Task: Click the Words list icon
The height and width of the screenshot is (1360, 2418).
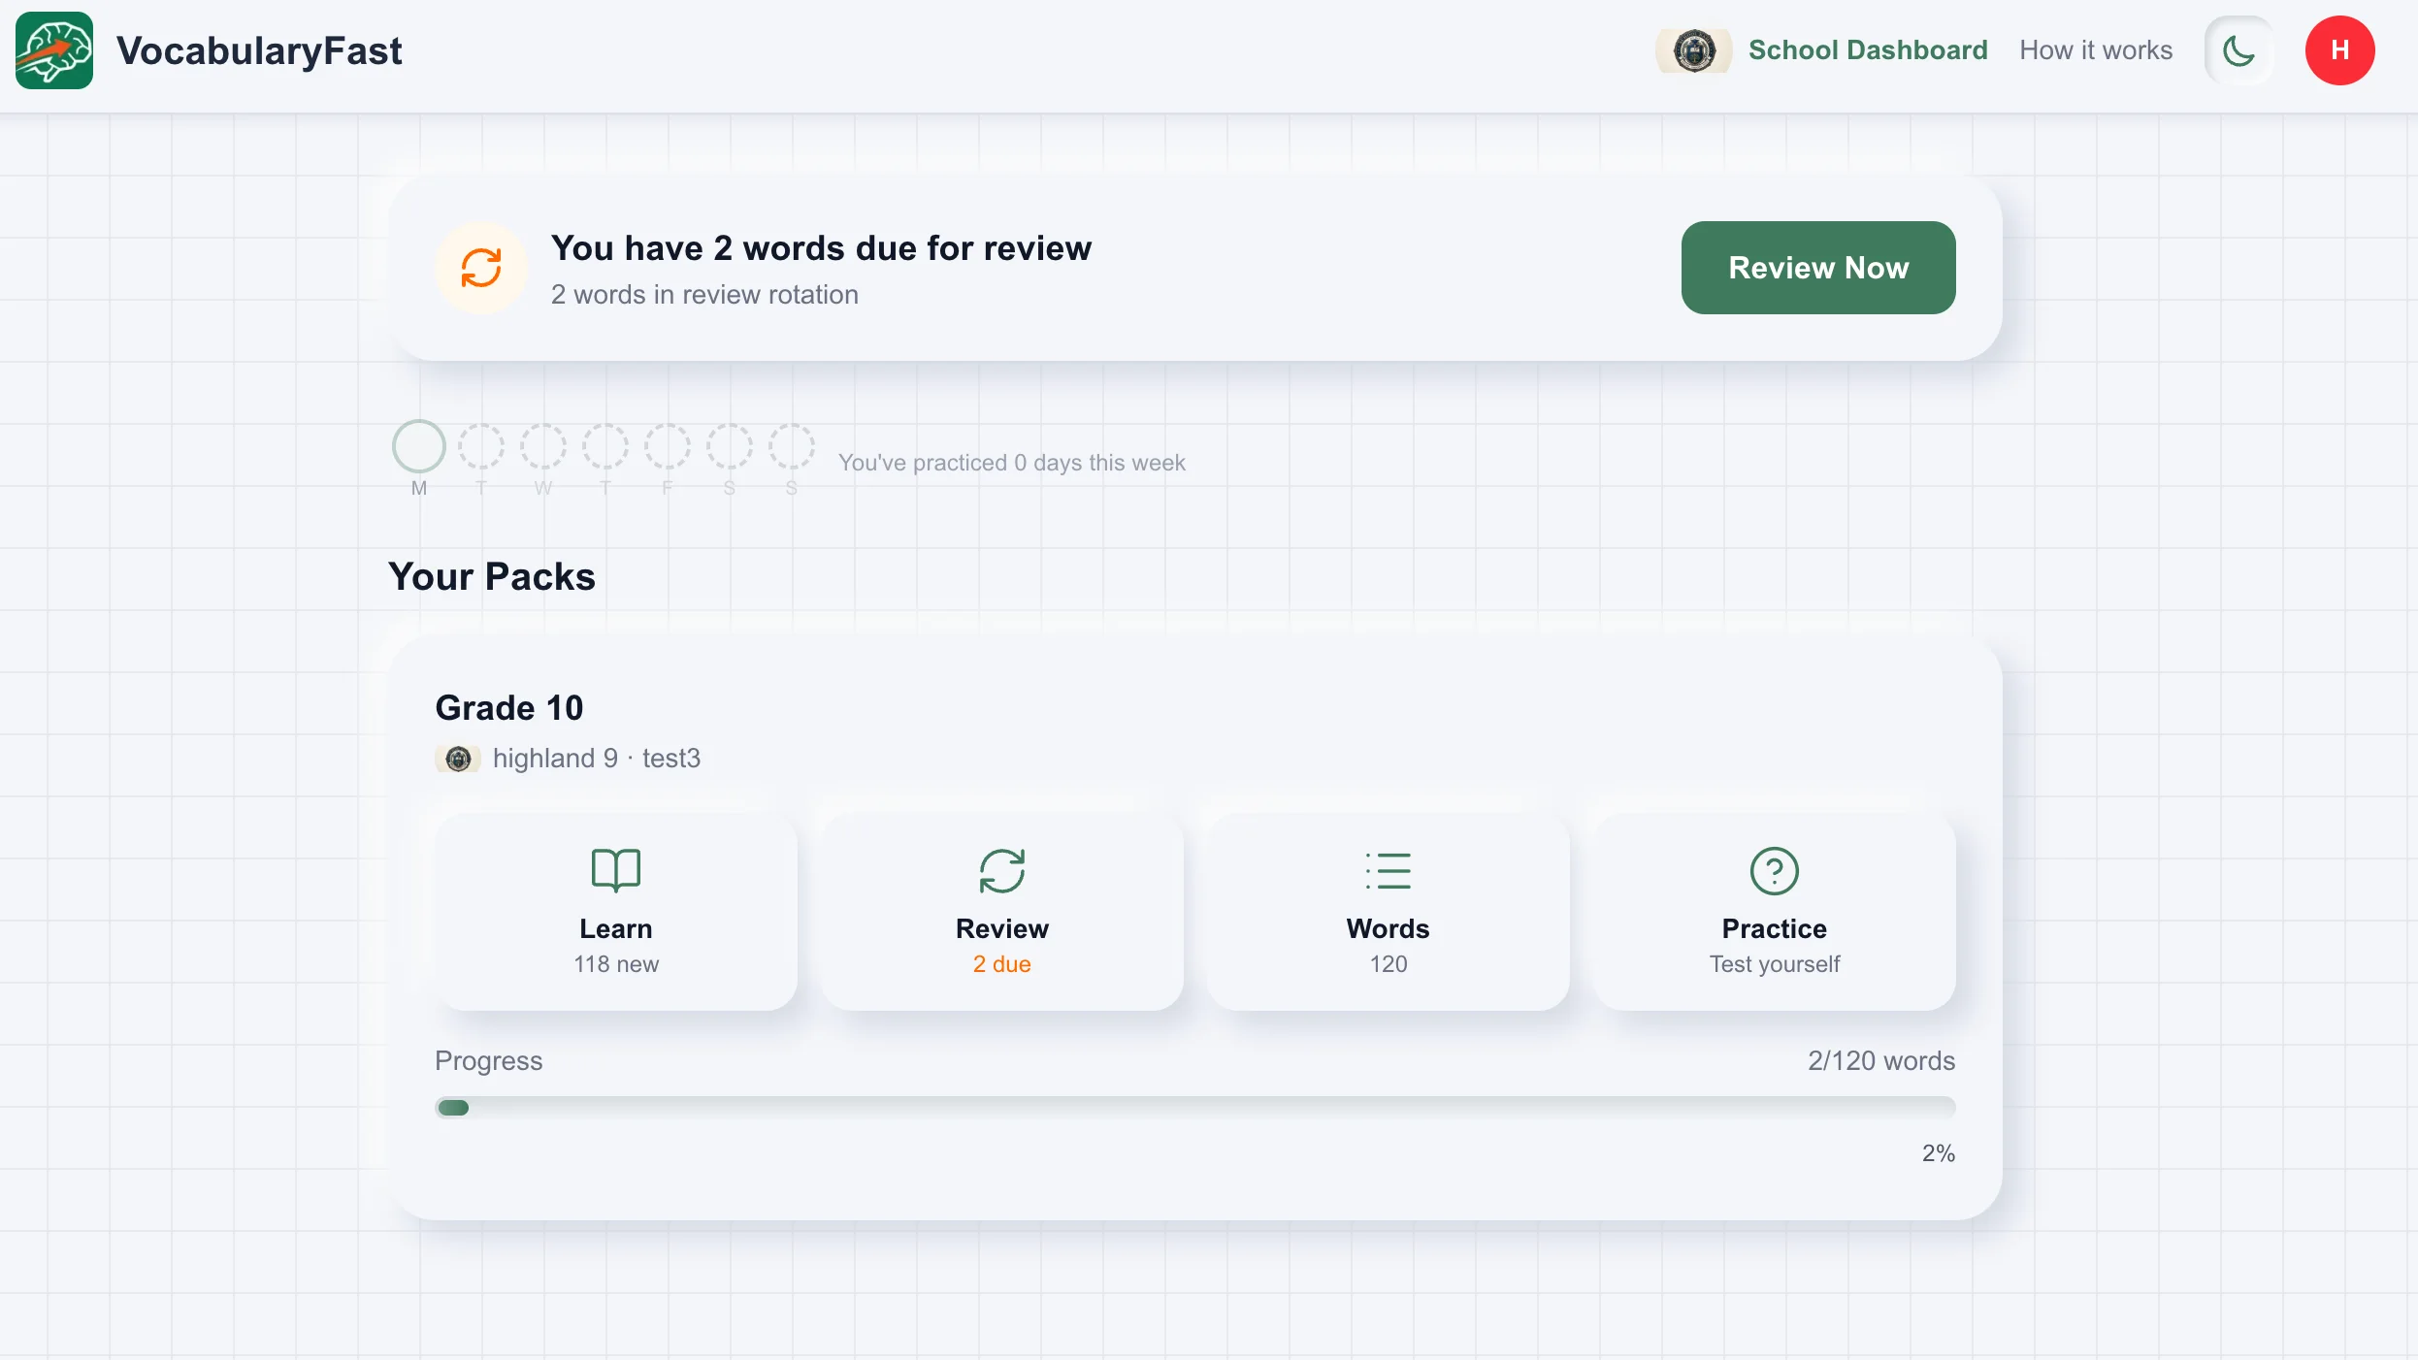Action: 1387,870
